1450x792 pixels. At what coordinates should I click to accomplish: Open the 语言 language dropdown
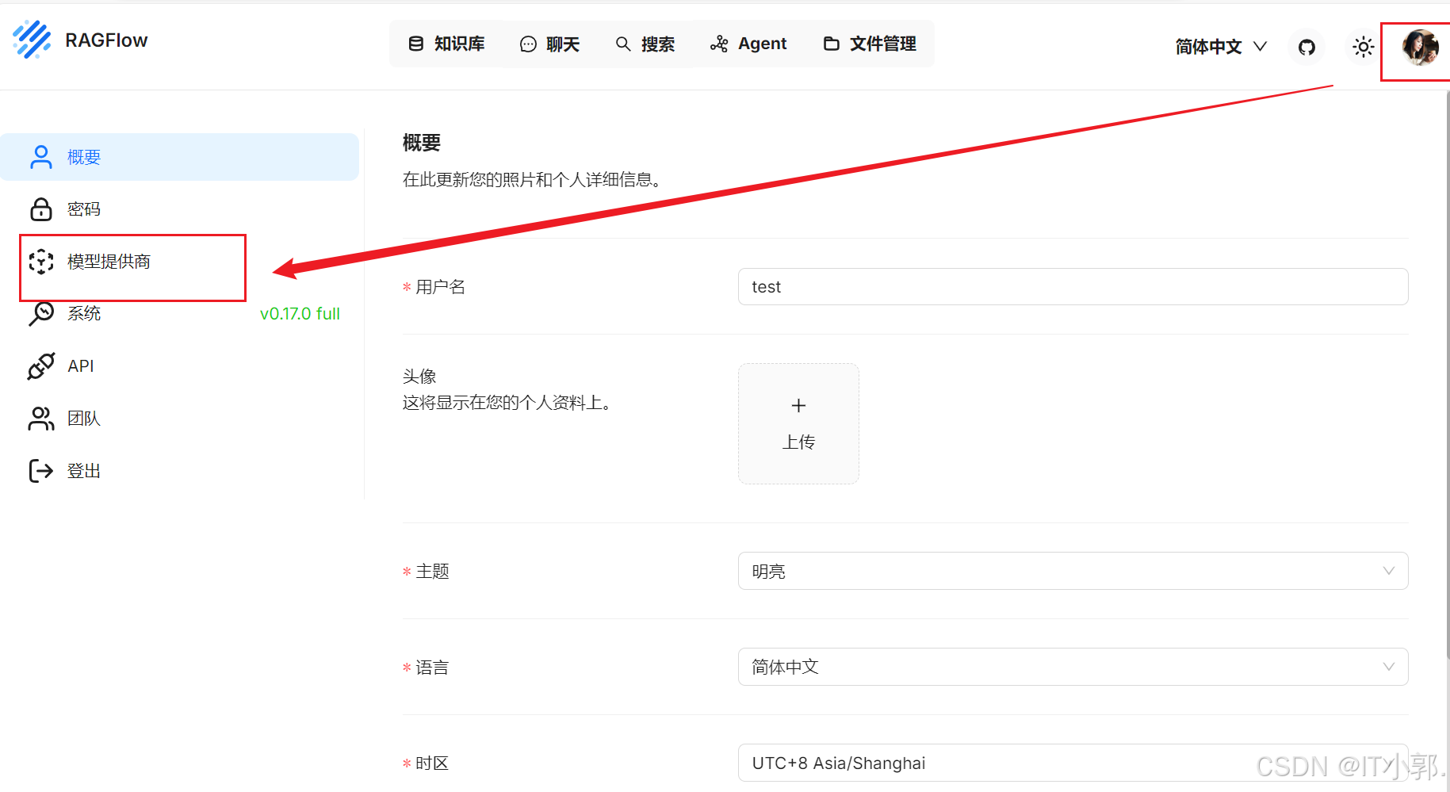[x=1073, y=667]
